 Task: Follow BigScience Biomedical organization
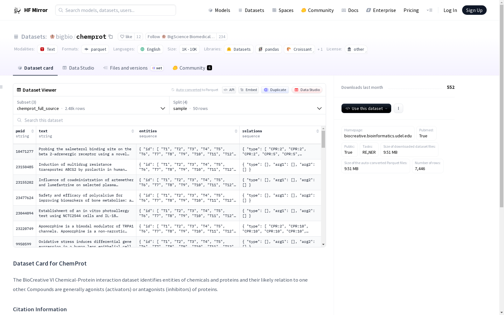pos(181,37)
